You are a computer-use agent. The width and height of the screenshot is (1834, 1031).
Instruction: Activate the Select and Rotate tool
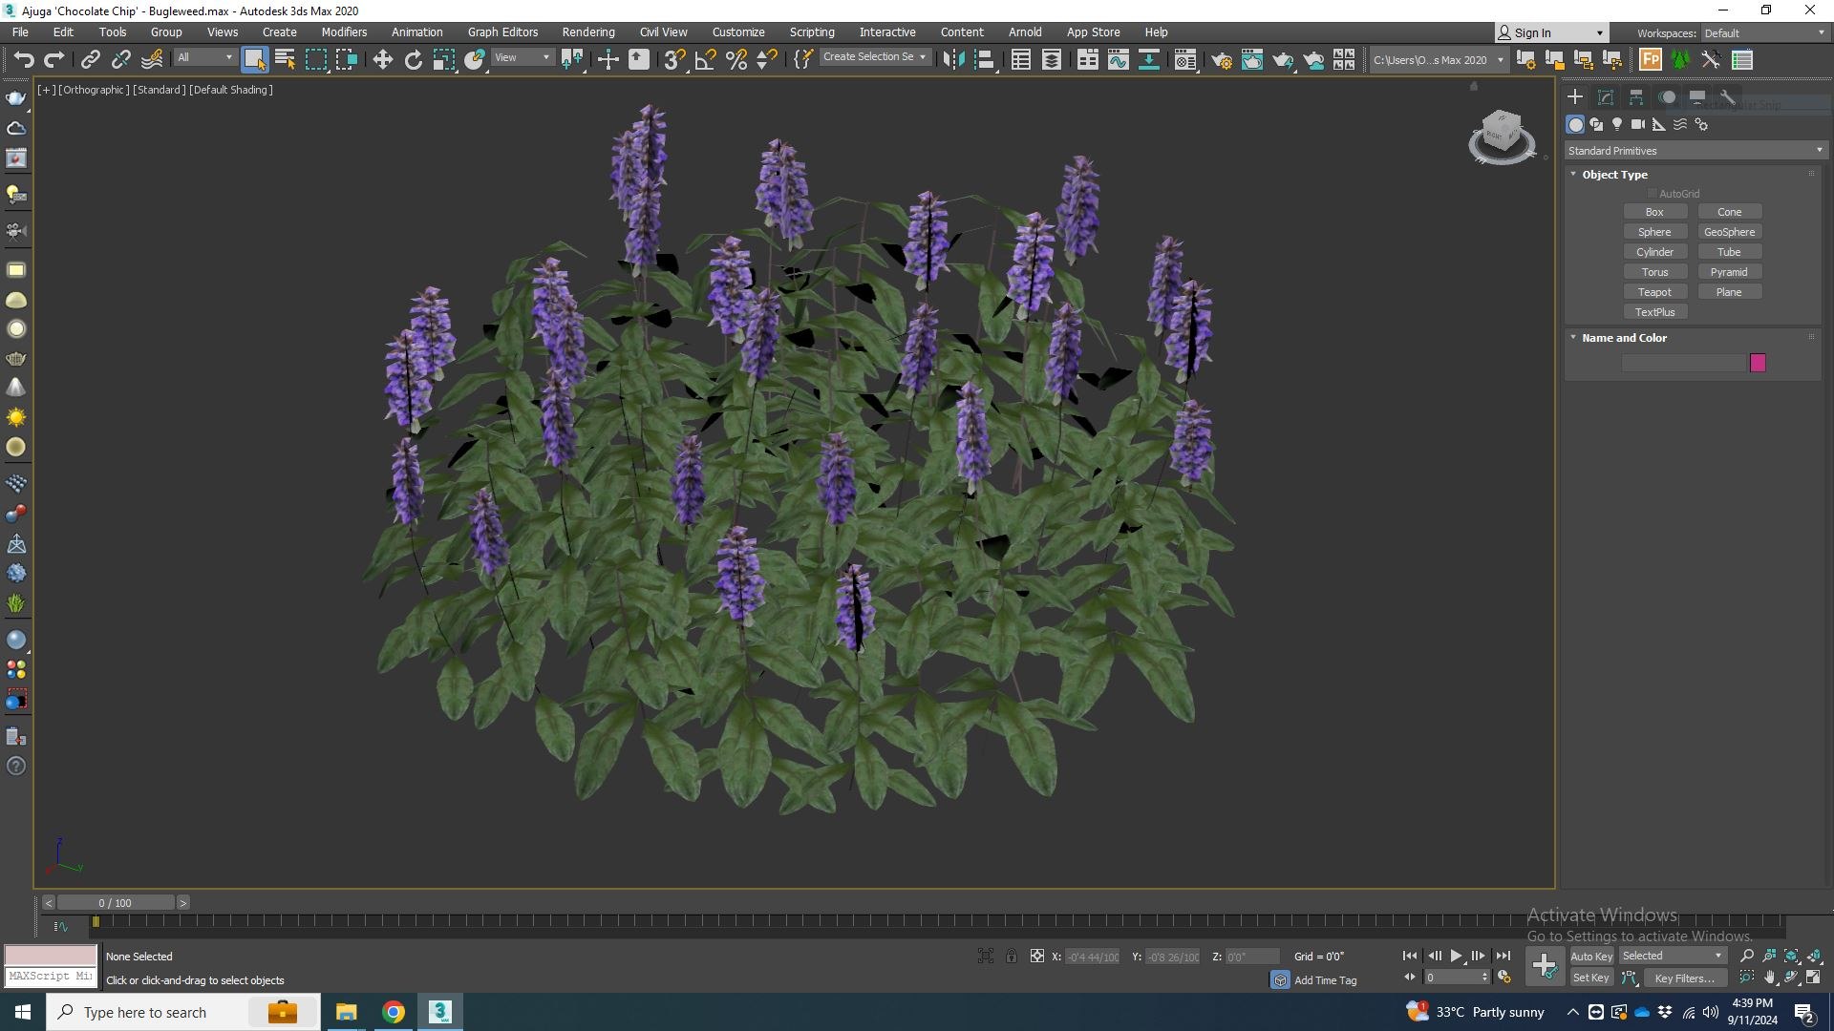(413, 60)
